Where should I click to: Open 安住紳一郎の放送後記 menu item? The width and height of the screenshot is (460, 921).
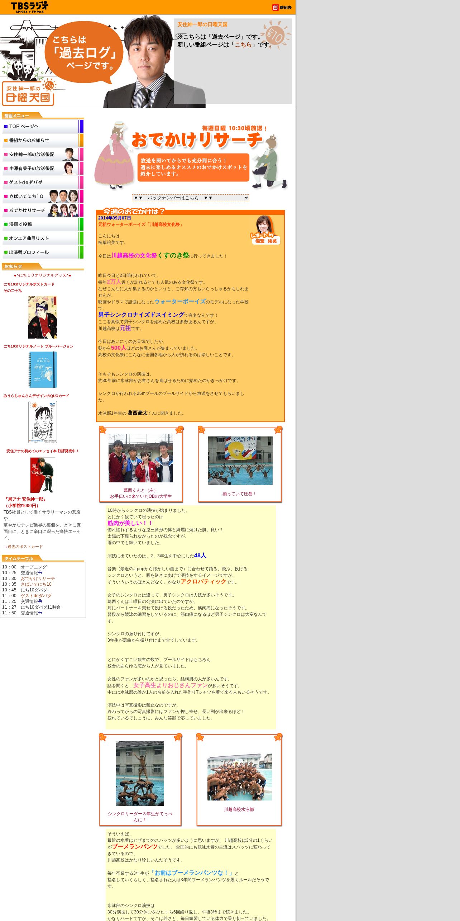(x=43, y=154)
